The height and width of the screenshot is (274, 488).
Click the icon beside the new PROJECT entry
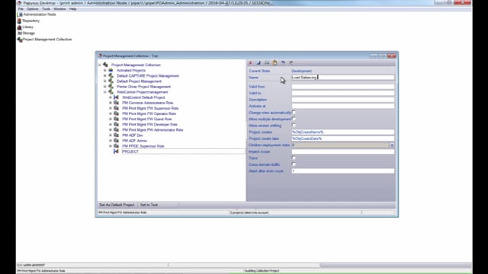[116, 151]
